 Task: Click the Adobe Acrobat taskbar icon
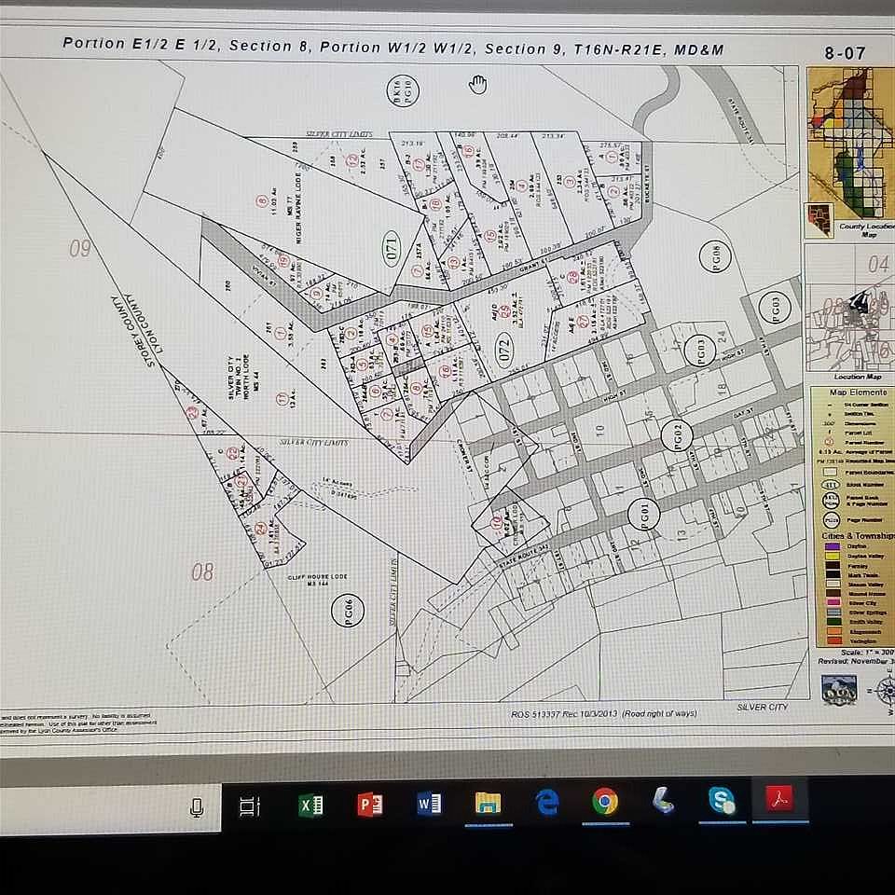tap(778, 799)
